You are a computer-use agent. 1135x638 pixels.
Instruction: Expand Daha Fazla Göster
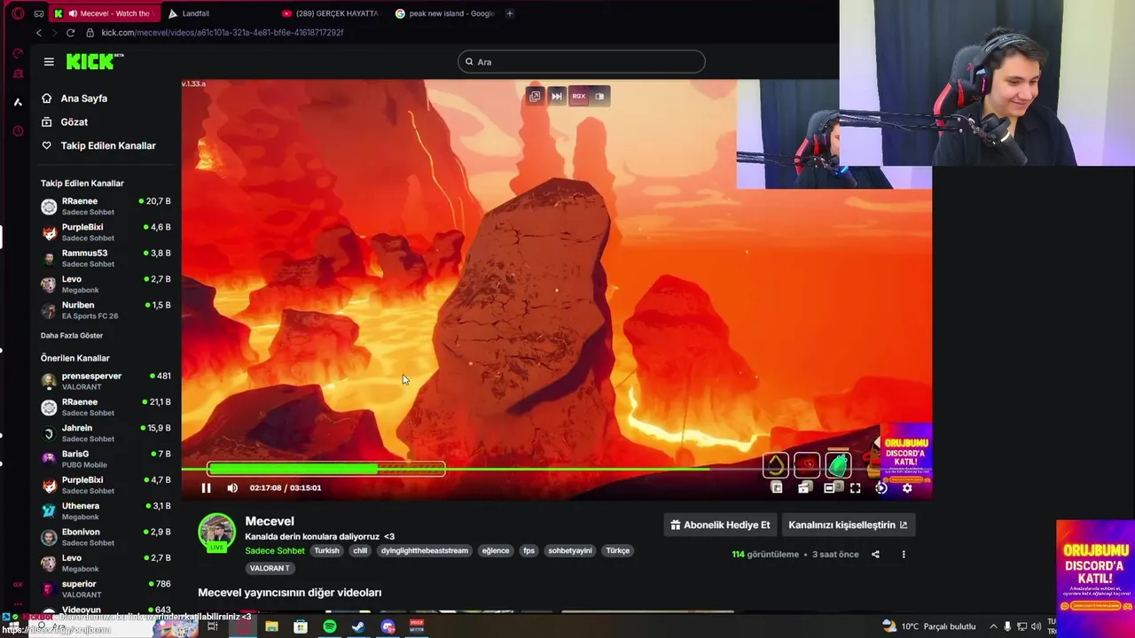(x=72, y=336)
